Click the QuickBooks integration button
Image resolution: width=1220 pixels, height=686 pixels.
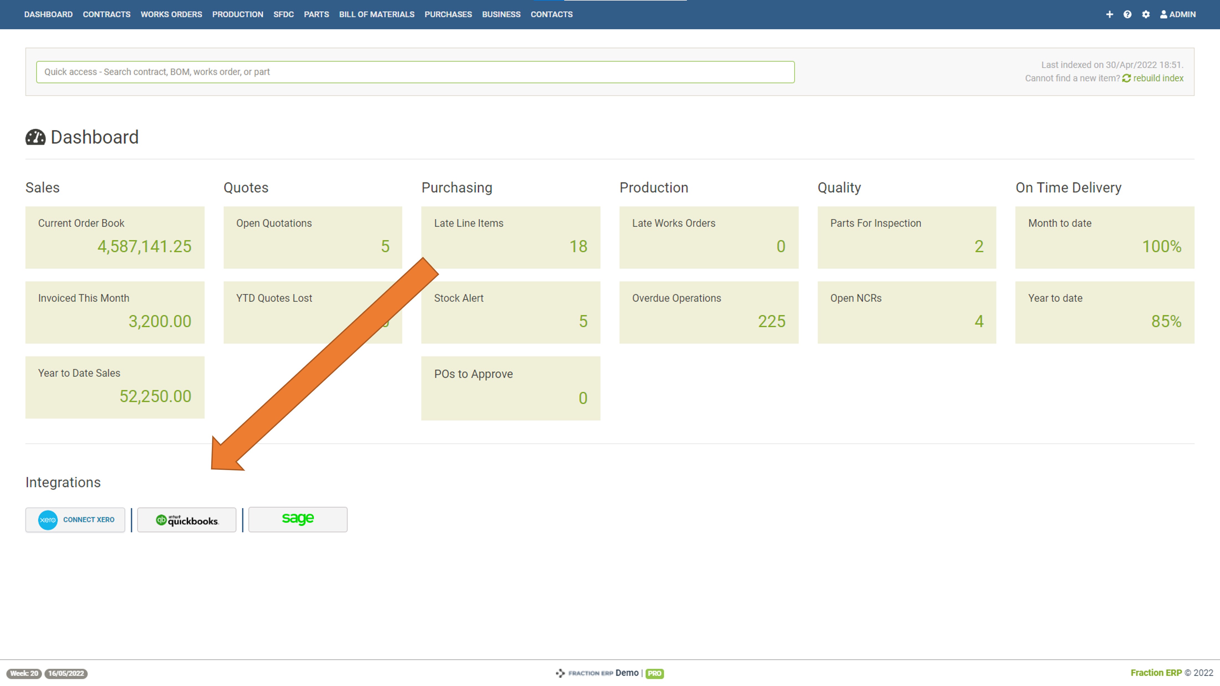click(187, 520)
